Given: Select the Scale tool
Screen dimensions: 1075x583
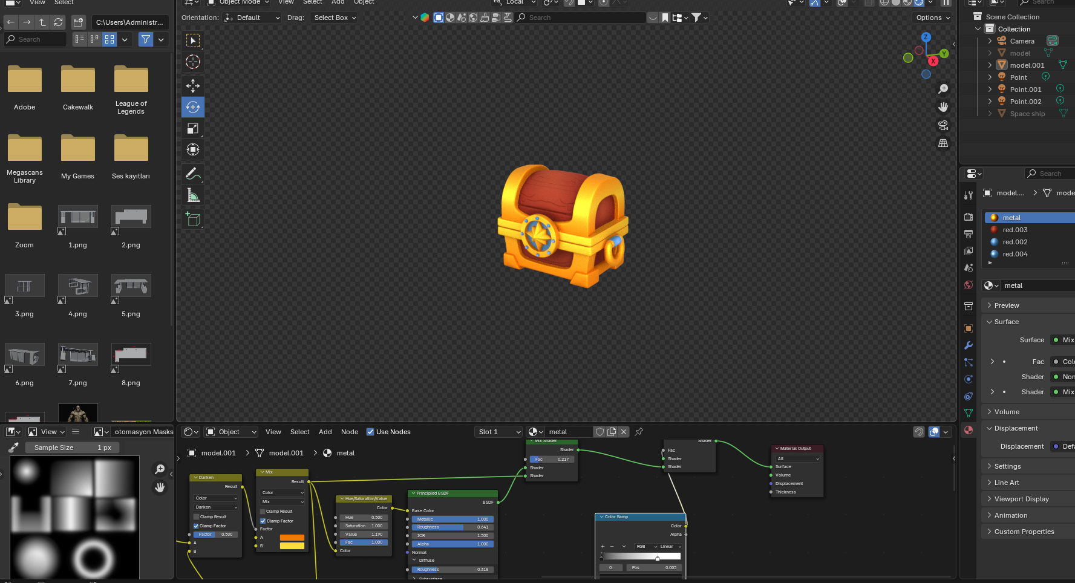Looking at the screenshot, I should point(193,128).
